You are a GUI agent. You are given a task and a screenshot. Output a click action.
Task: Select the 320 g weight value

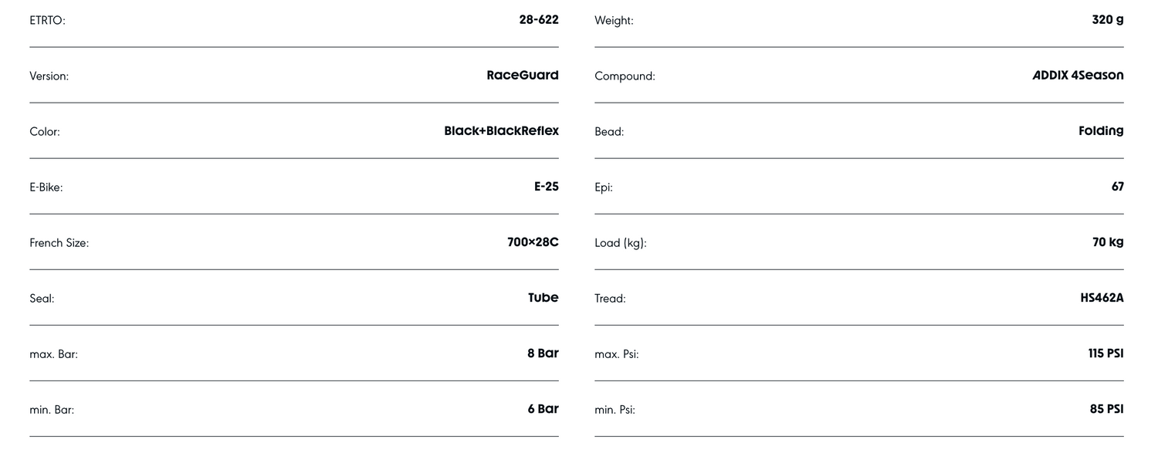pos(1108,20)
